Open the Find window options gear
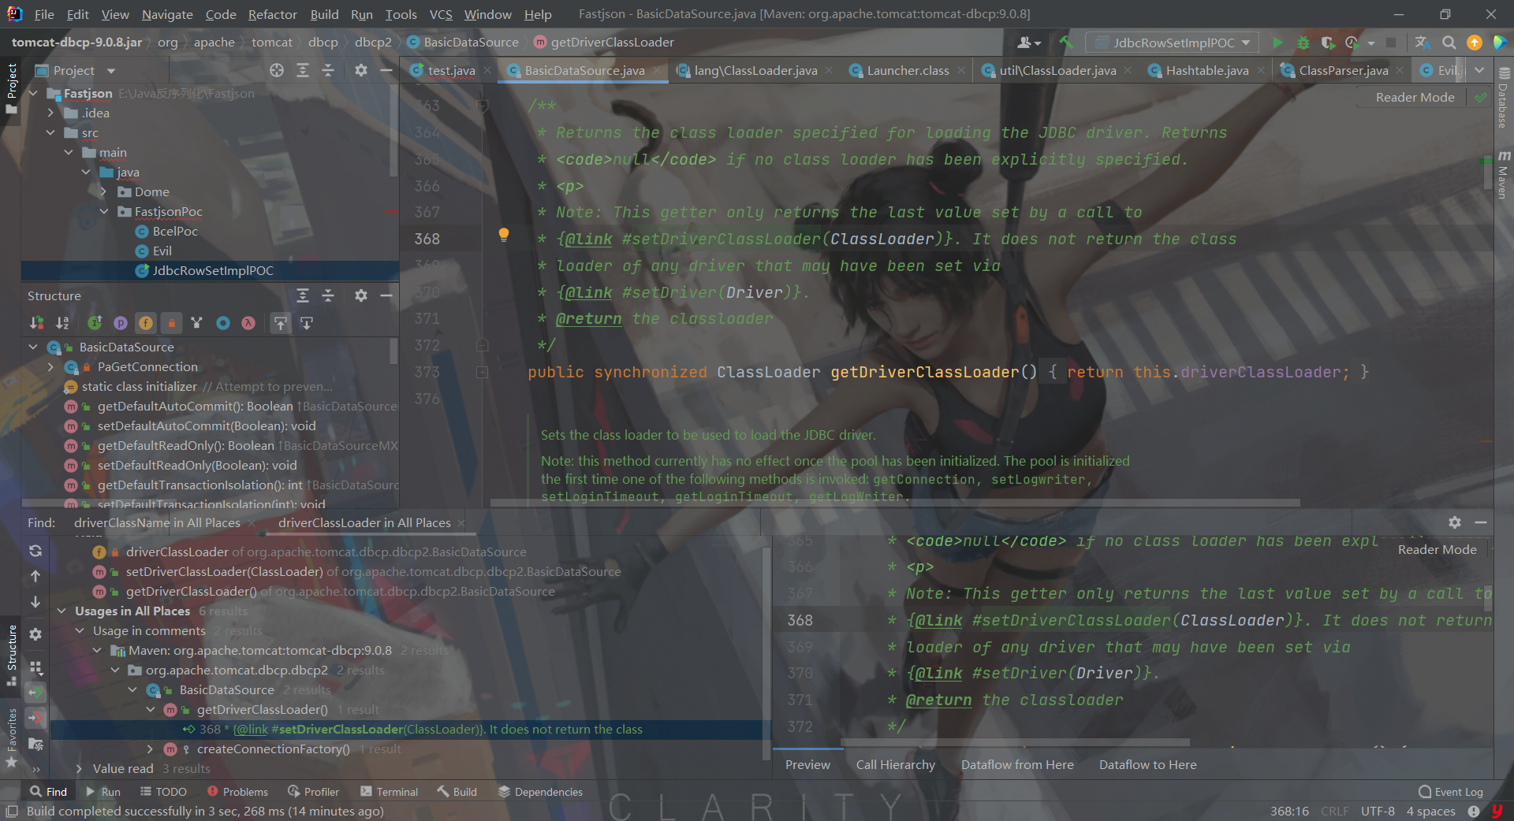 (x=1455, y=522)
